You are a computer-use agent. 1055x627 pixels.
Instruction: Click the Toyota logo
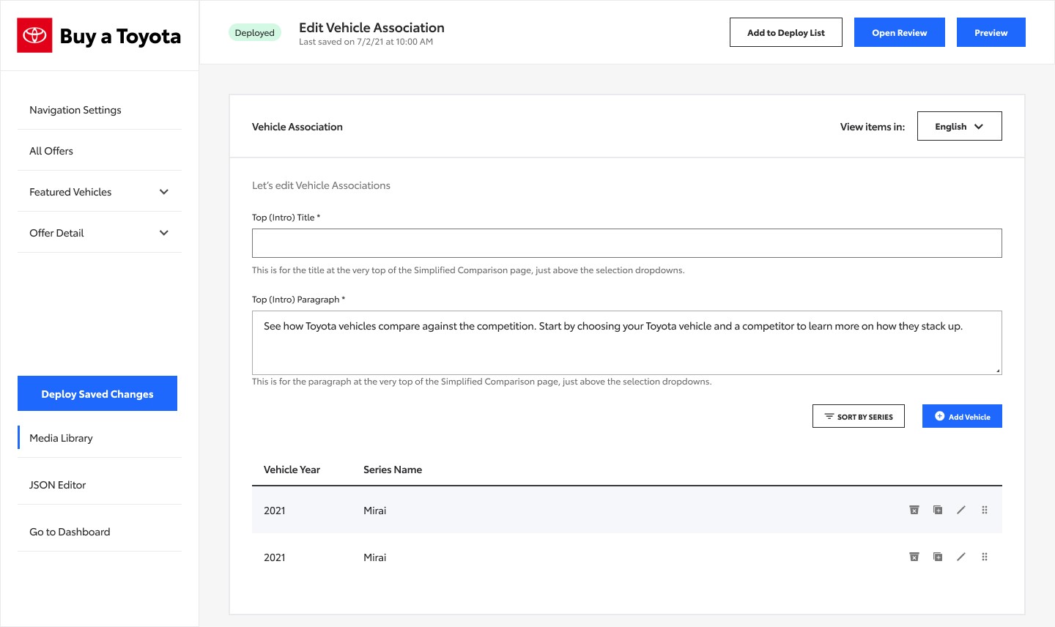click(x=34, y=35)
